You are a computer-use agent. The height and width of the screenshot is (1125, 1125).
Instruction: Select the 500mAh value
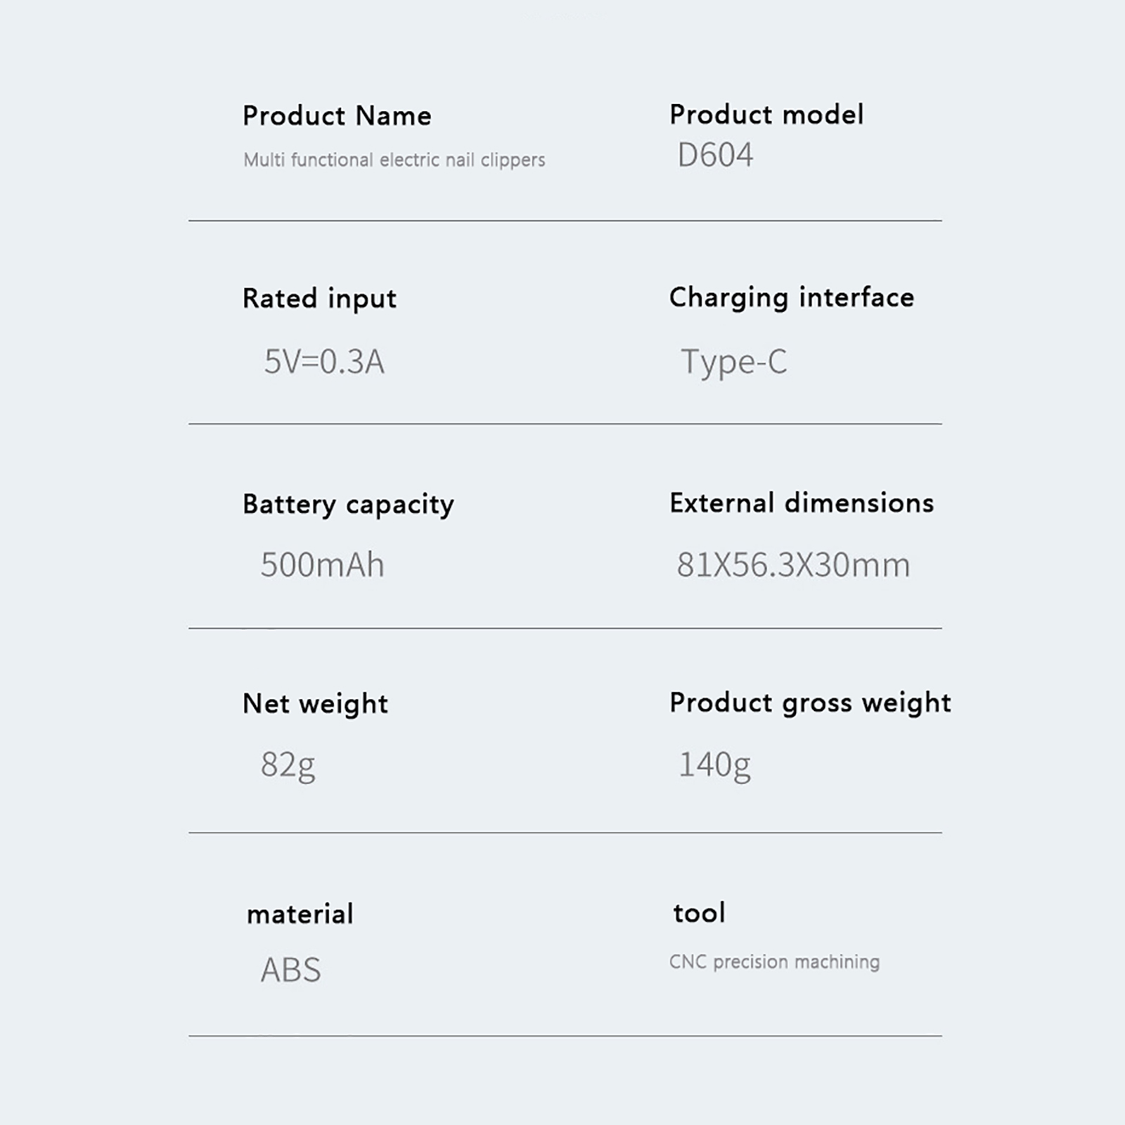pos(322,565)
